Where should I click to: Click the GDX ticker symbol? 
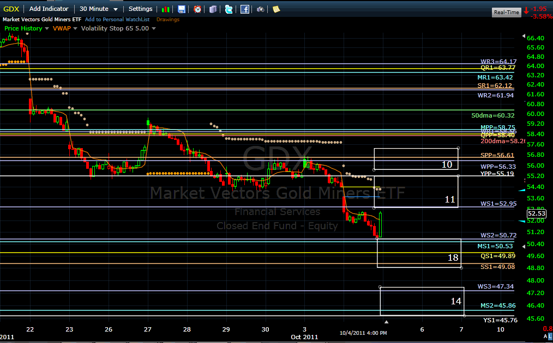[x=11, y=9]
